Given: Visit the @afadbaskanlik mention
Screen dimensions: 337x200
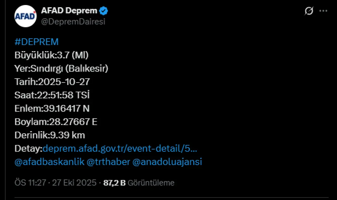Looking at the screenshot, I should 49,162.
